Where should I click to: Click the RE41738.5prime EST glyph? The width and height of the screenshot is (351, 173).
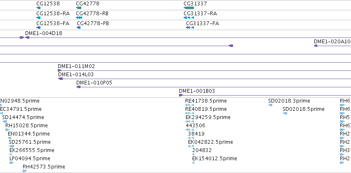(189, 105)
